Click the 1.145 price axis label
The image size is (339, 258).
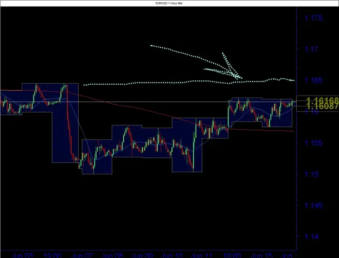click(x=314, y=206)
